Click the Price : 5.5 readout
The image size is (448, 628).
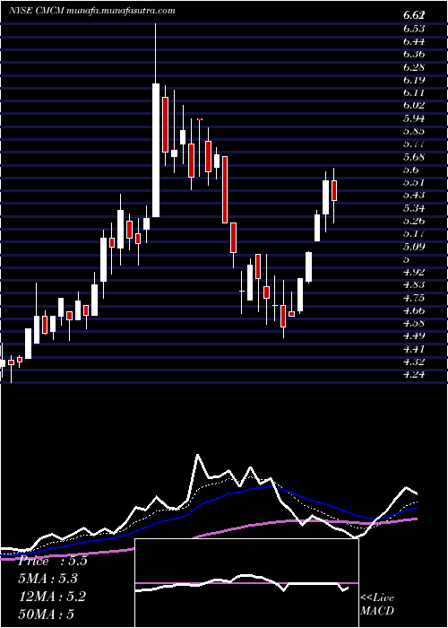[53, 561]
